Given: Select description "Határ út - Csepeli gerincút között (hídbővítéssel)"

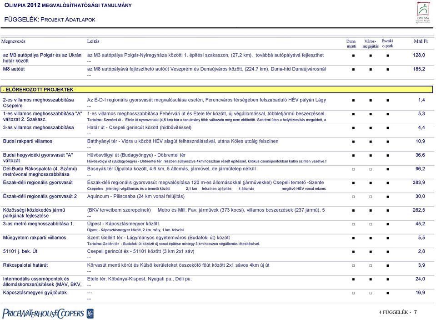Looking at the screenshot, I should (x=139, y=127).
